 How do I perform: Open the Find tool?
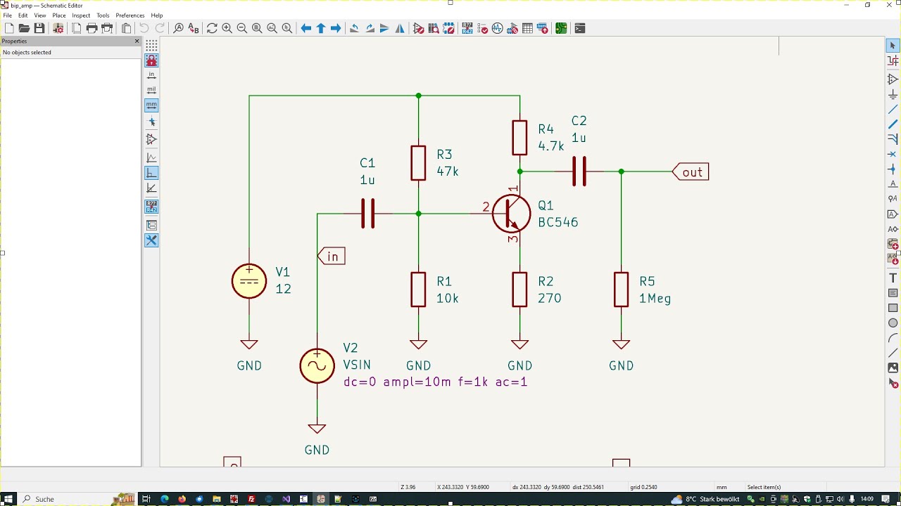point(178,28)
